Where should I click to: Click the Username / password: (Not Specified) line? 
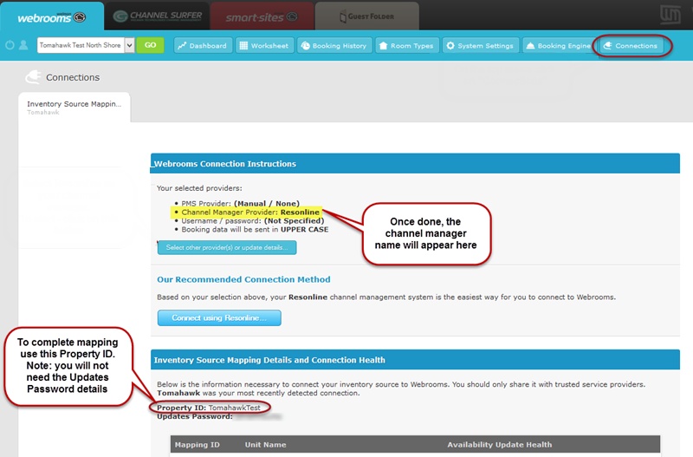coord(252,220)
